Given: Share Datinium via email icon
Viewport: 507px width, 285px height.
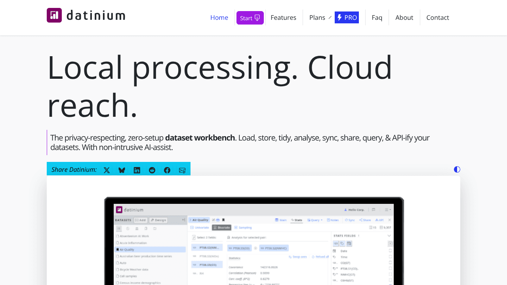Looking at the screenshot, I should click(x=182, y=170).
